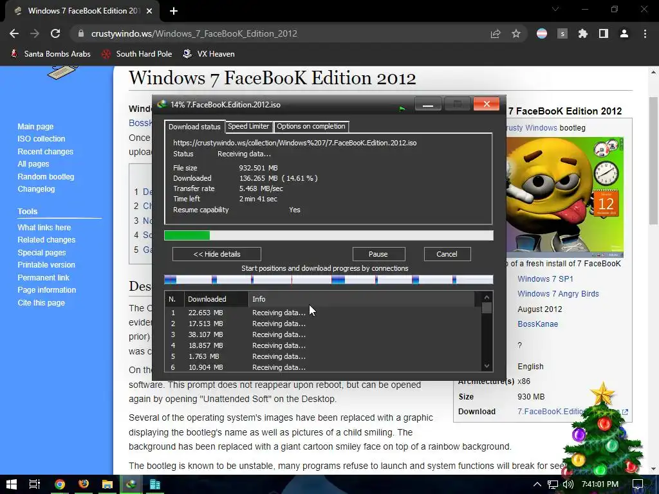Select connection row 1 with 22.653 MB
Viewport: 659px width, 494px height.
[323, 313]
